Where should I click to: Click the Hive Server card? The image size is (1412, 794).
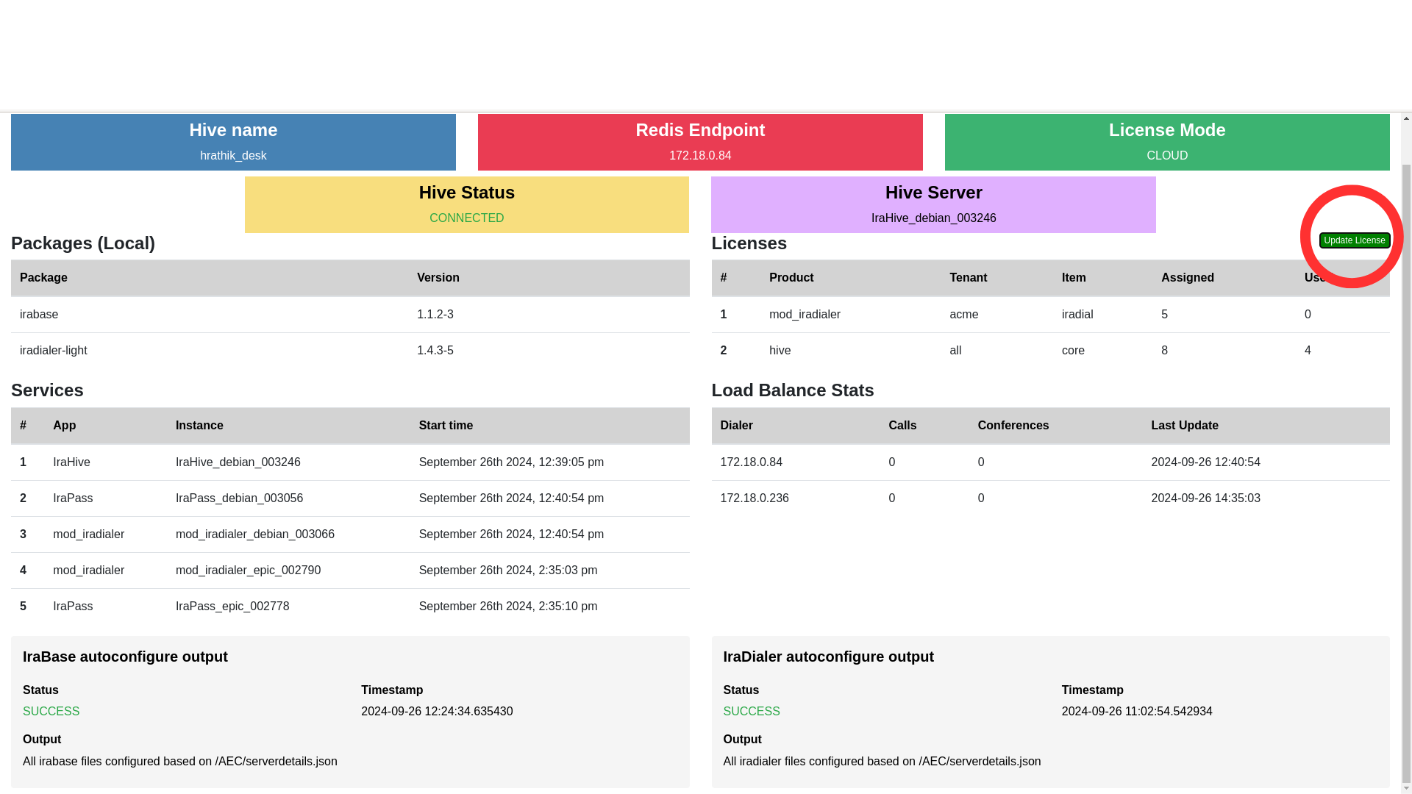[x=933, y=204]
